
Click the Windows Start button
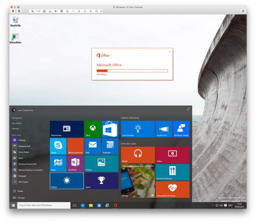[x=13, y=205]
